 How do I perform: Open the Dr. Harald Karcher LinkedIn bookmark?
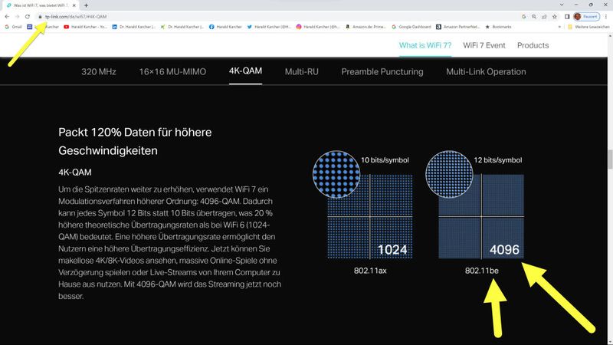tap(133, 27)
